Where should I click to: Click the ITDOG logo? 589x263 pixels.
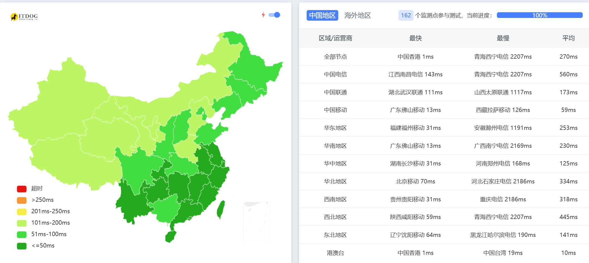24,17
